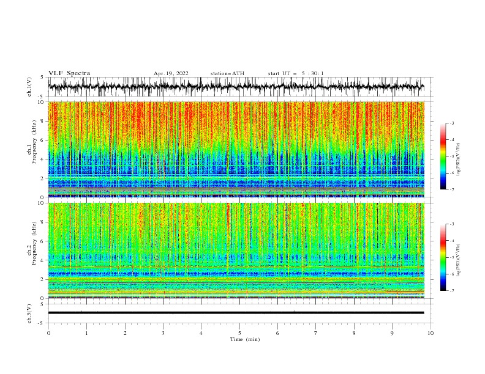The width and height of the screenshot is (485, 374).
Task: Click the "VLF Spectra" title text
Action: point(69,73)
